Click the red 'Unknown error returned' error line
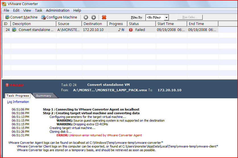238x158 pixels. coord(99,135)
